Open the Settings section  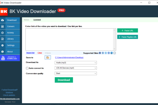(10, 45)
